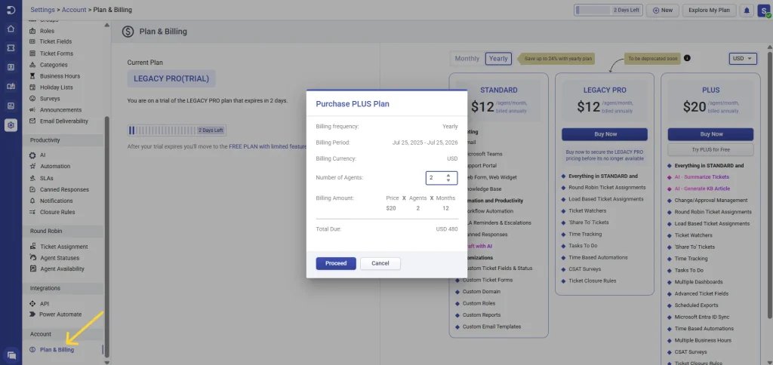Click the Number of Agents field
The width and height of the screenshot is (773, 365).
(441, 178)
